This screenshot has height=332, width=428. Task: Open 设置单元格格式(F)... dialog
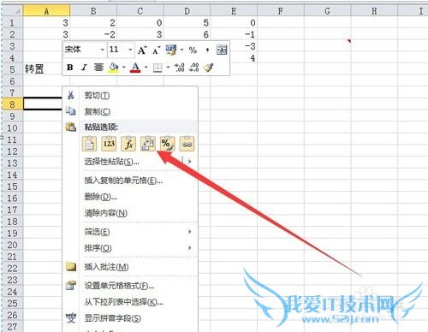pyautogui.click(x=130, y=286)
